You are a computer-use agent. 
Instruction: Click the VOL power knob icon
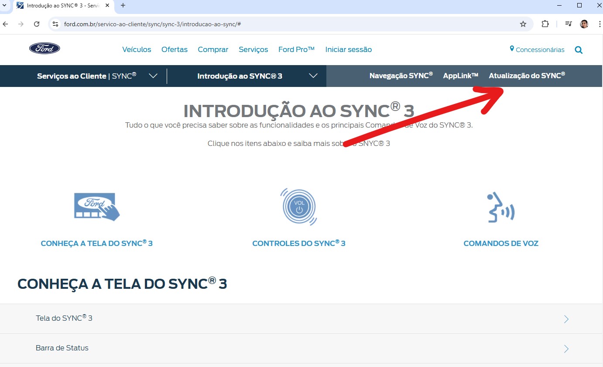tap(298, 207)
